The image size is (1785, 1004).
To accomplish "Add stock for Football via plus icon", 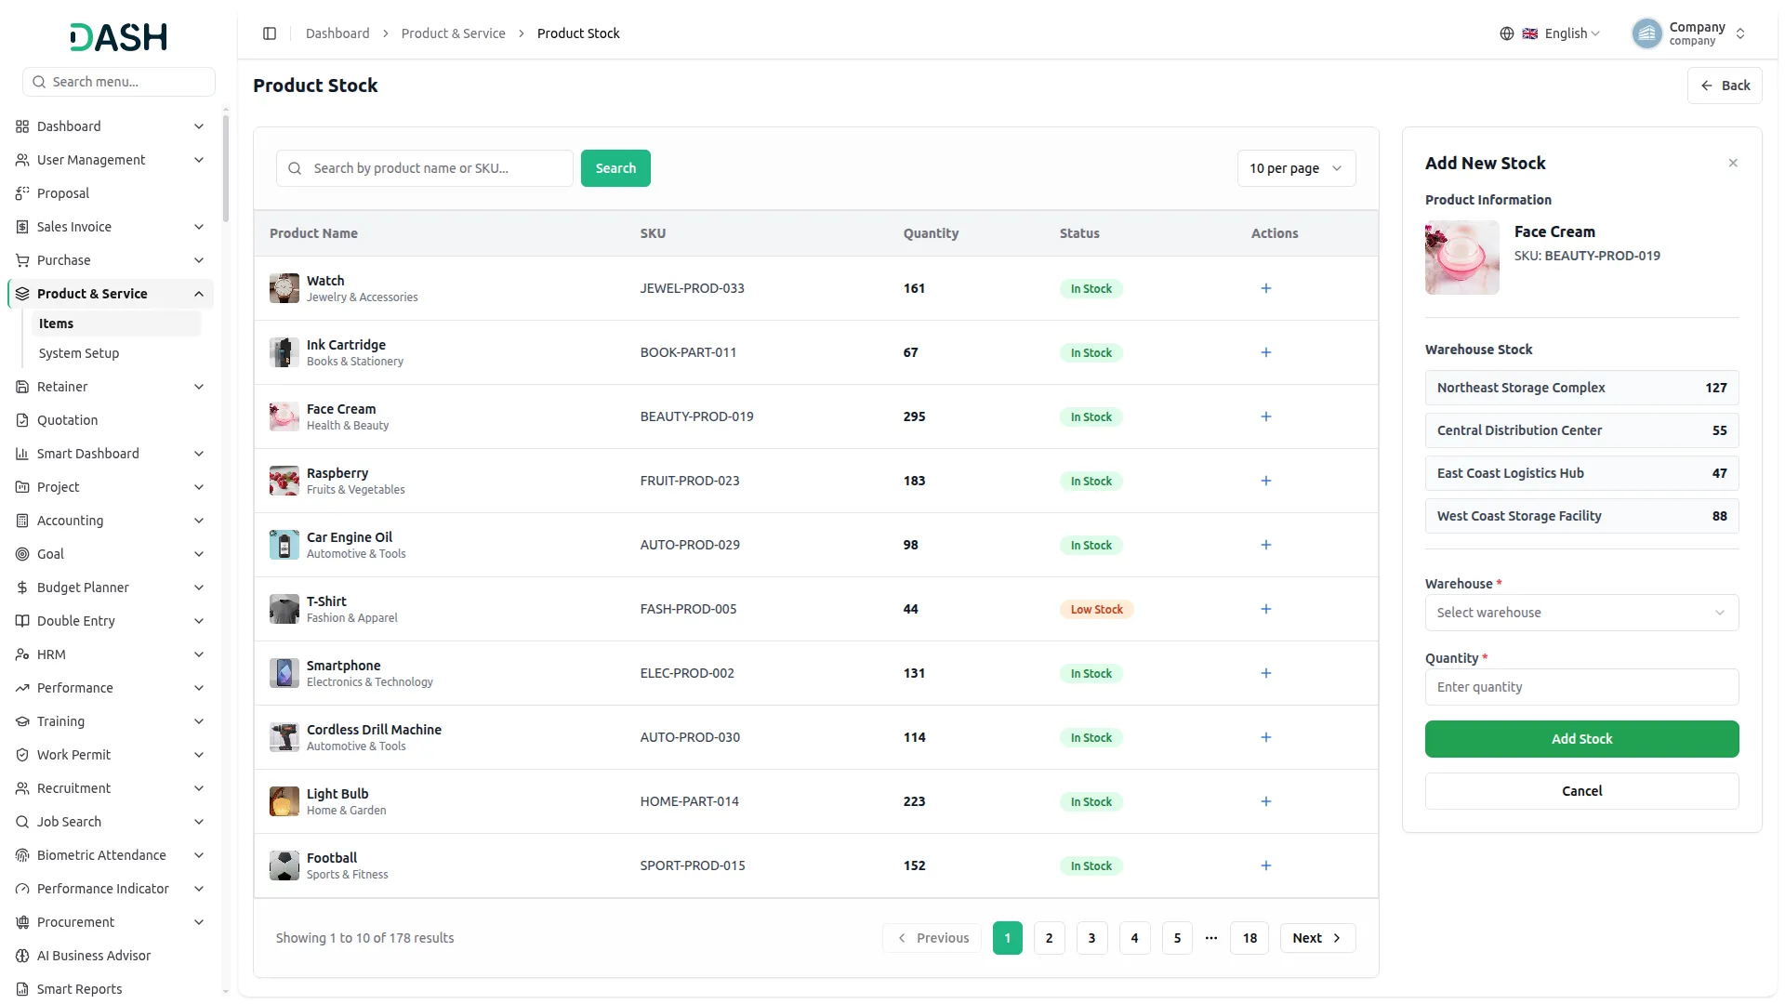I will [1265, 865].
